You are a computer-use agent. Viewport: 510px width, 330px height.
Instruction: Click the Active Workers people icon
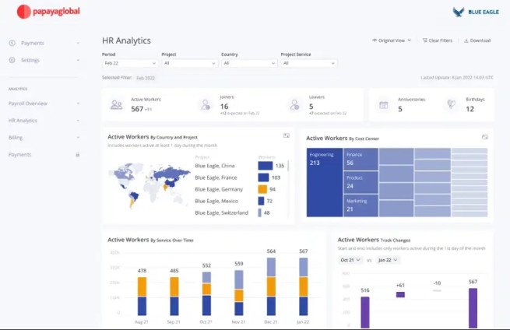coord(117,105)
